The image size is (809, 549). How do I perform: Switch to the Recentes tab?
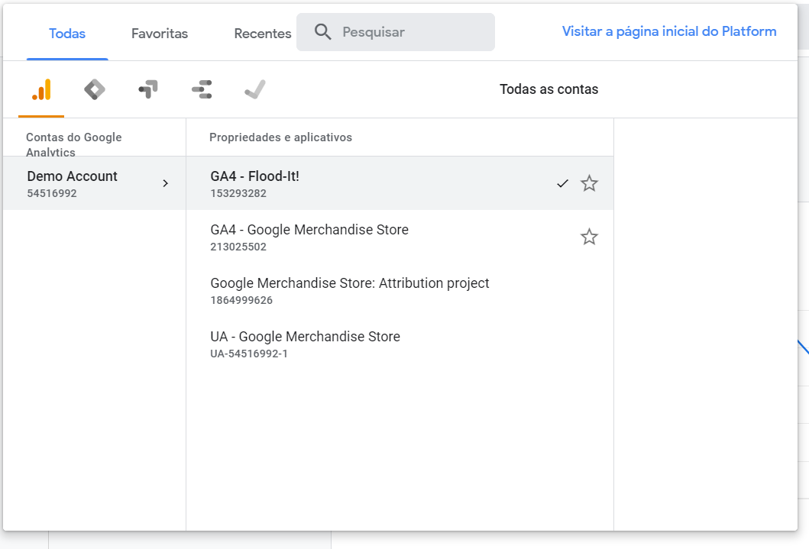(263, 34)
